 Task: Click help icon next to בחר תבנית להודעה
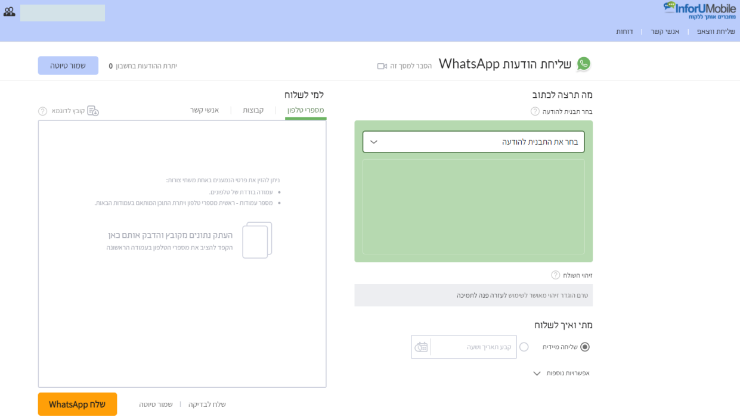[535, 111]
